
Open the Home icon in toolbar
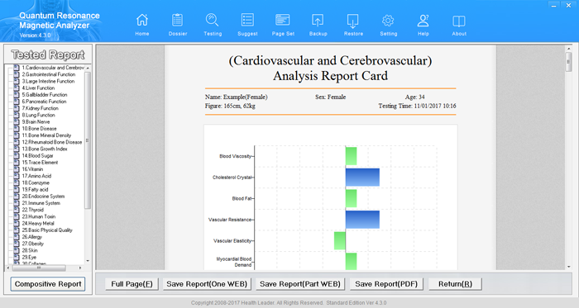pos(142,21)
